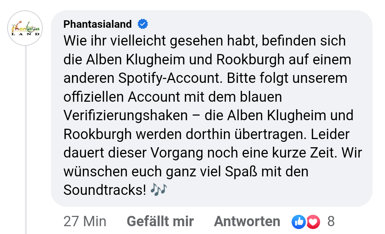Click the music notes emoji
This screenshot has width=385, height=234.
(x=159, y=190)
